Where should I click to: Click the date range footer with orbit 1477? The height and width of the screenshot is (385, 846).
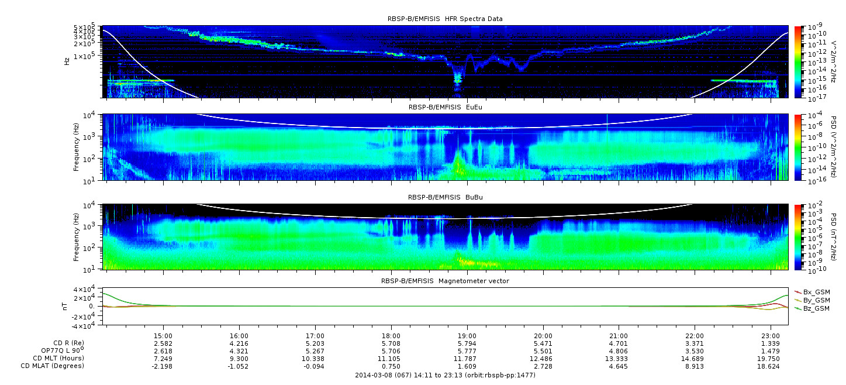pos(445,375)
